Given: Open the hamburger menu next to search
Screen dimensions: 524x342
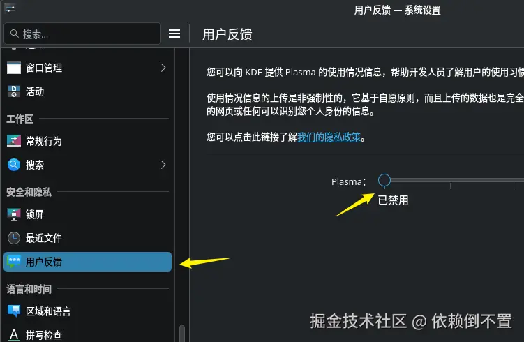Looking at the screenshot, I should (174, 34).
